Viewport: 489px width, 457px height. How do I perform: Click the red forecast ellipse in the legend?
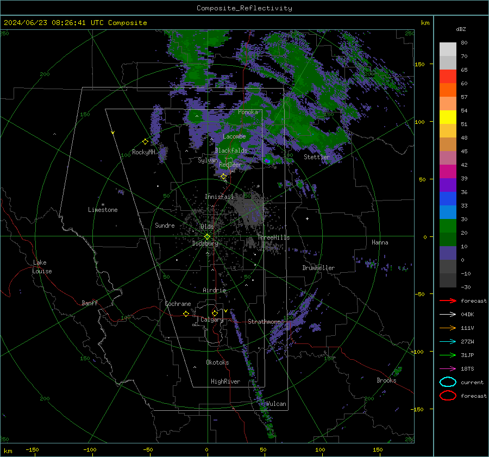448,396
